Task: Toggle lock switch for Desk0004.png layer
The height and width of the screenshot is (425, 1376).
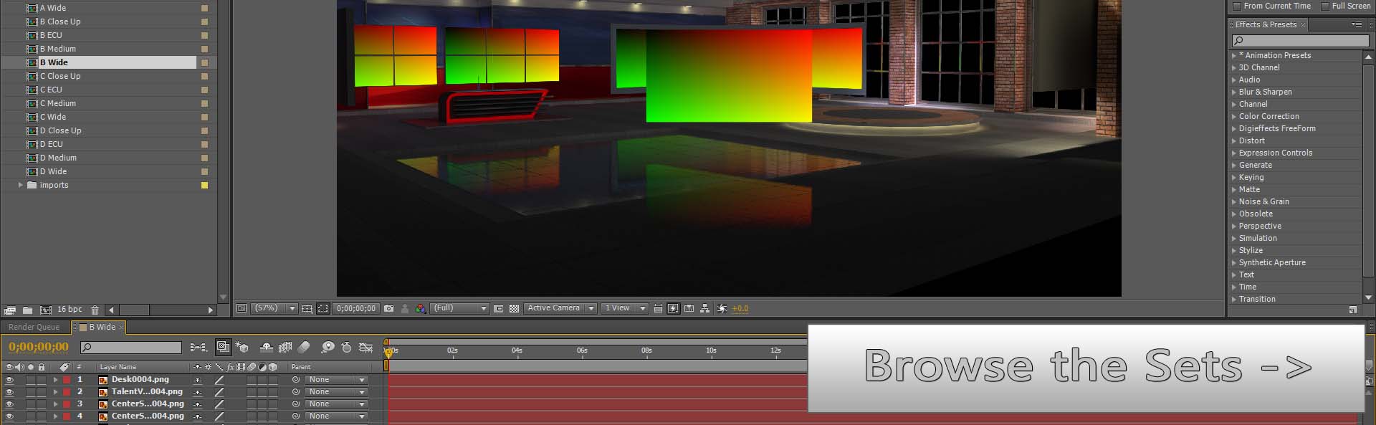Action: pos(42,380)
